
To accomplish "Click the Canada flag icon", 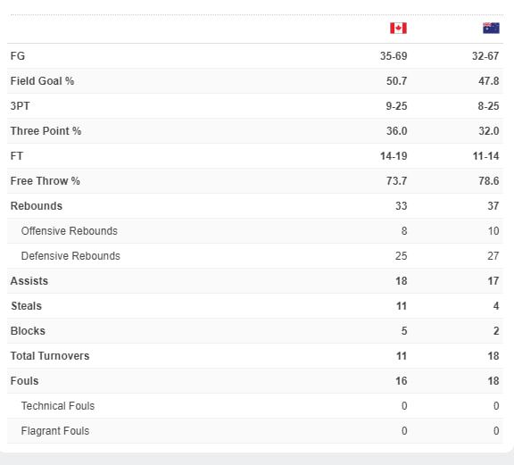I will [x=398, y=29].
